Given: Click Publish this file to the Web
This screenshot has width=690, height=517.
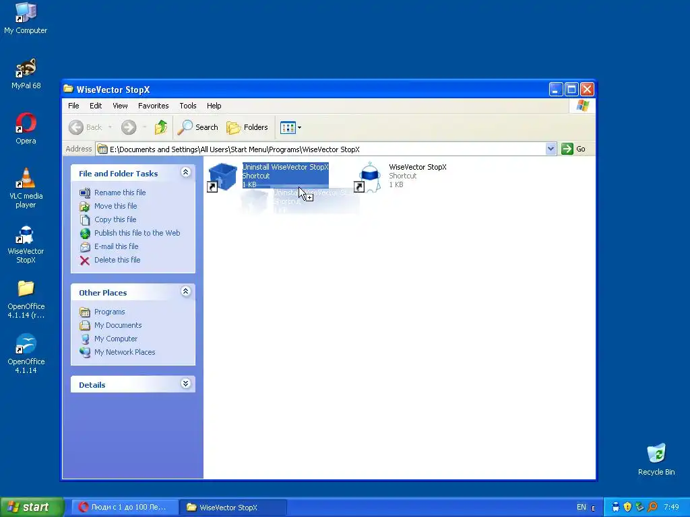Looking at the screenshot, I should (130, 233).
